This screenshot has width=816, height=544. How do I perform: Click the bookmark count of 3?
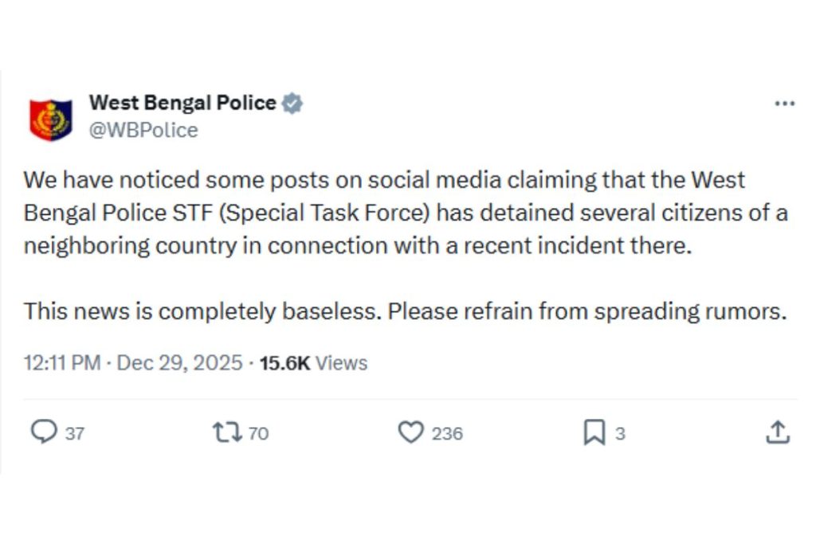(620, 434)
